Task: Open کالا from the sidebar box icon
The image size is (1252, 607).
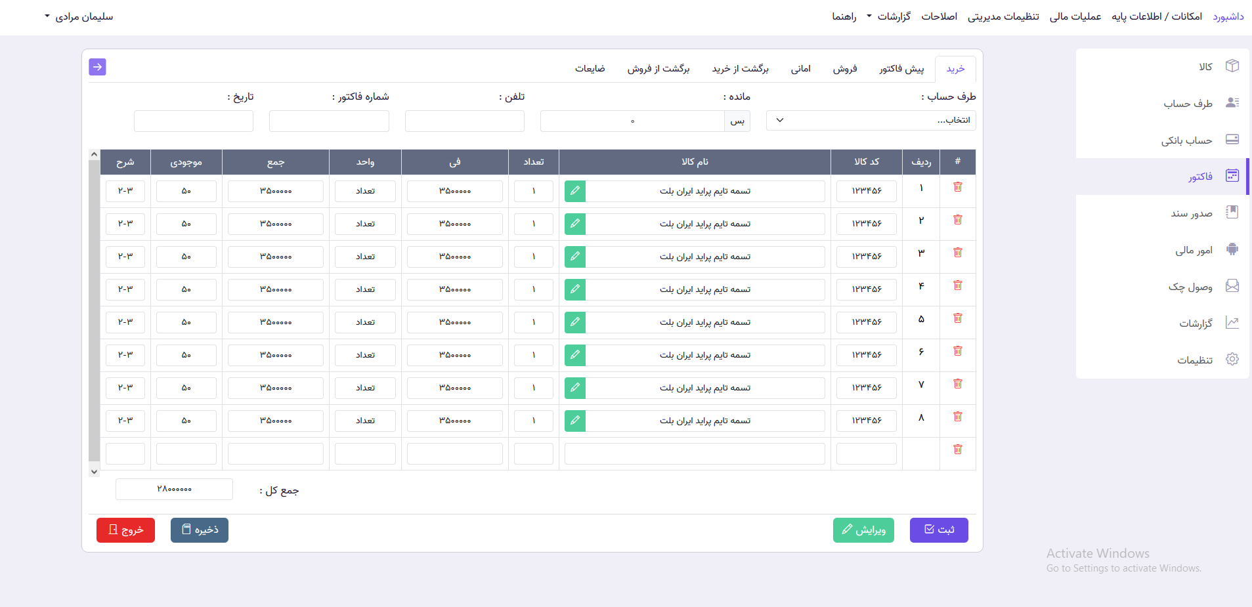Action: click(1232, 66)
